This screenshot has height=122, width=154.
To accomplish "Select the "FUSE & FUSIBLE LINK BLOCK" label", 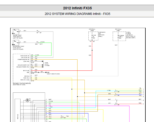I will (x=129, y=34).
